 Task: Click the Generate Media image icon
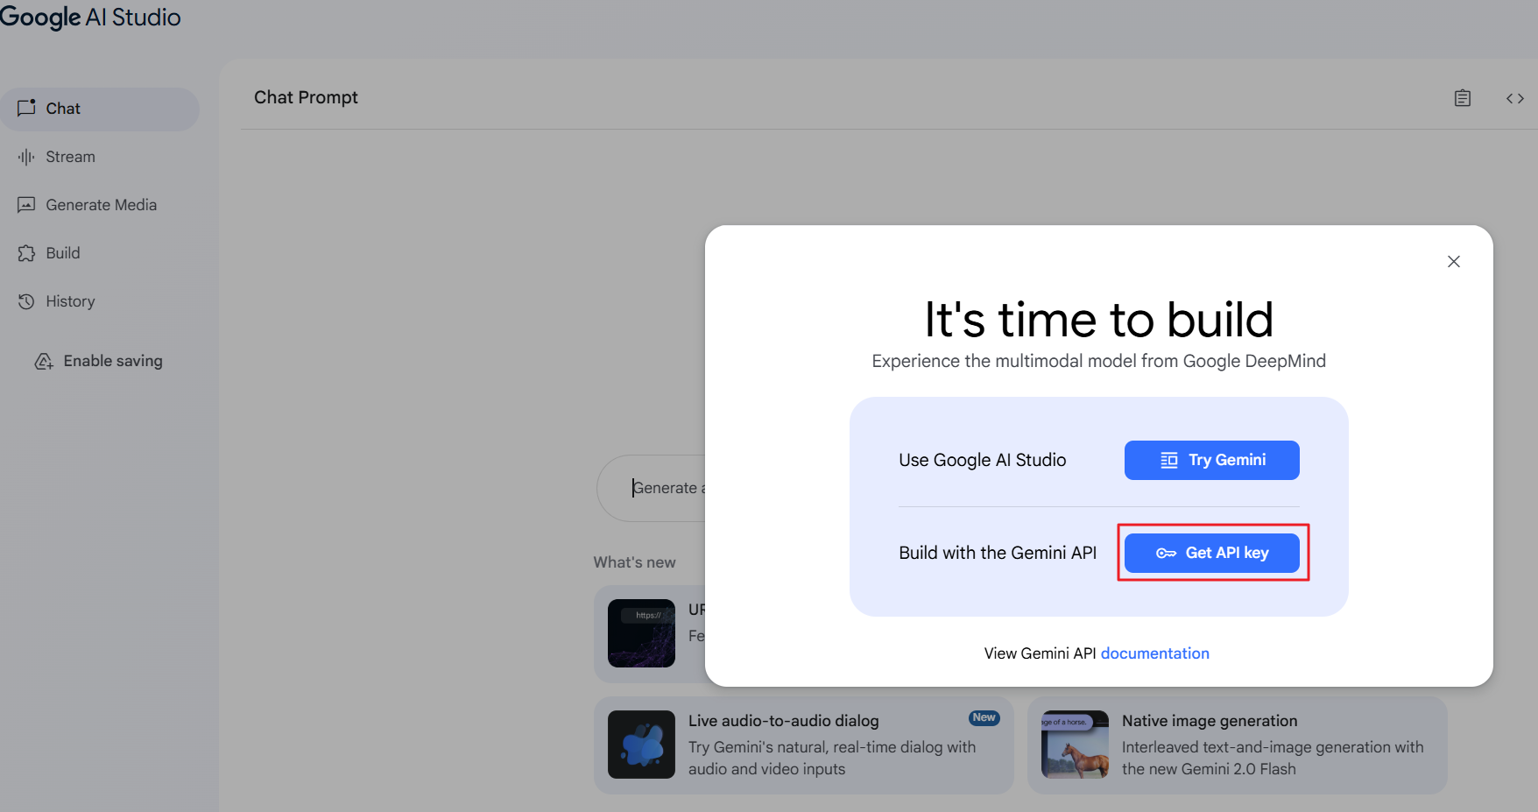26,205
